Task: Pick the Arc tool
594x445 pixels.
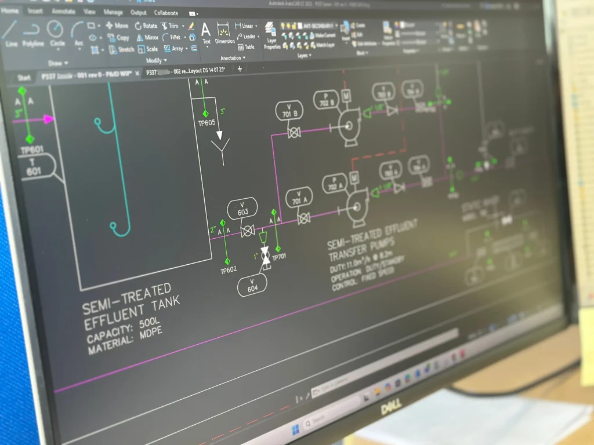Action: click(x=78, y=34)
